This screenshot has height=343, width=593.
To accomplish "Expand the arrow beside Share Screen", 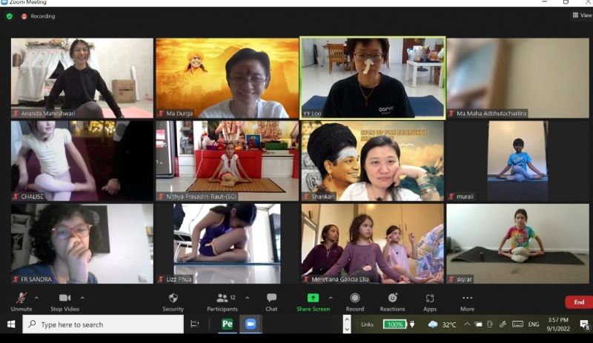I will click(330, 298).
